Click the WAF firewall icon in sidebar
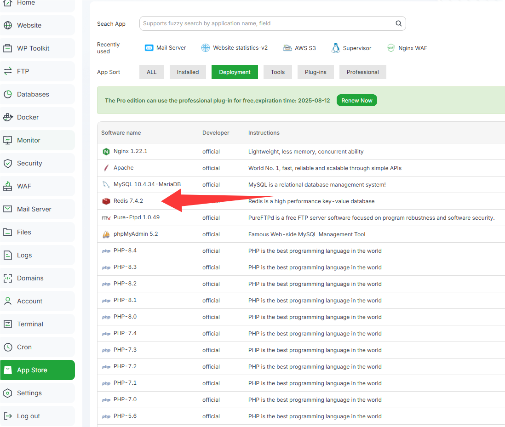The image size is (505, 427). tap(8, 186)
